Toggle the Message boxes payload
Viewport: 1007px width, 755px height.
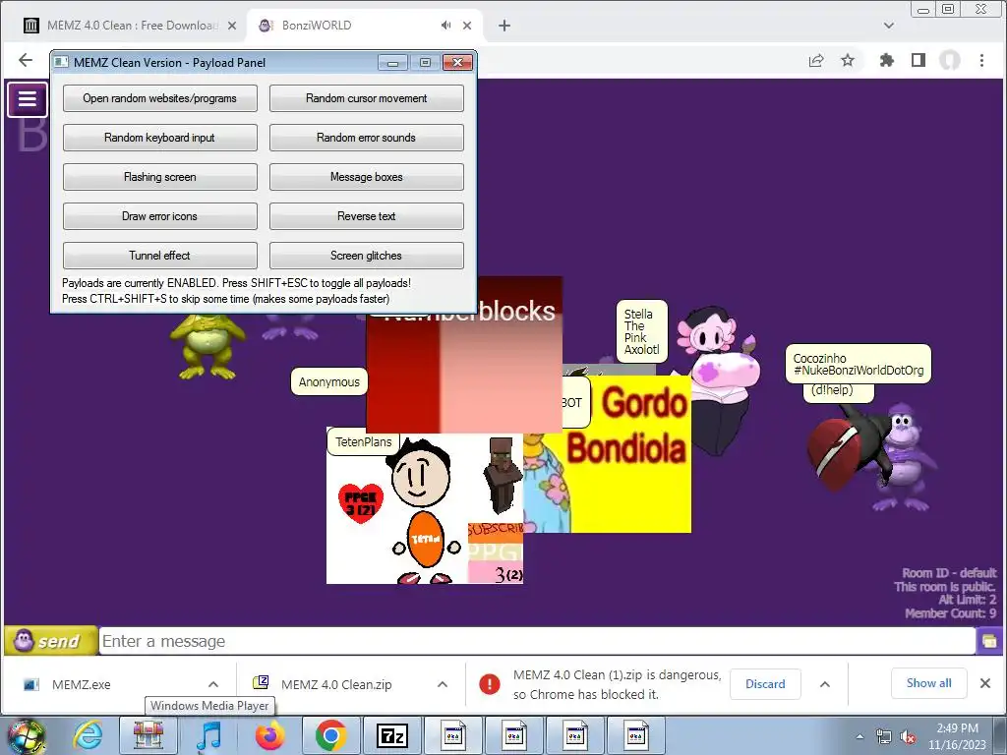pos(366,177)
